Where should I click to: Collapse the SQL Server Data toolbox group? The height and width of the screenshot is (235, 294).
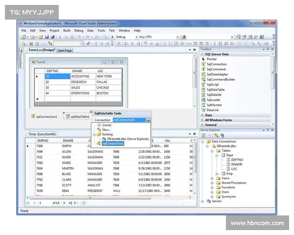point(202,54)
